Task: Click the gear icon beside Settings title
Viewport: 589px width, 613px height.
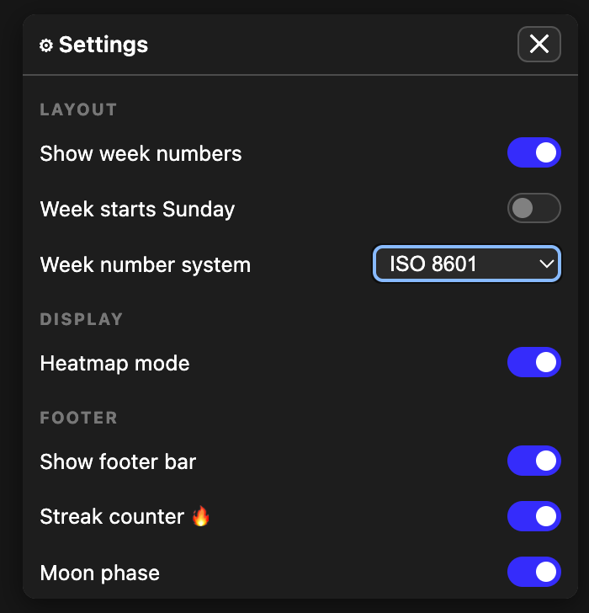Action: point(46,45)
